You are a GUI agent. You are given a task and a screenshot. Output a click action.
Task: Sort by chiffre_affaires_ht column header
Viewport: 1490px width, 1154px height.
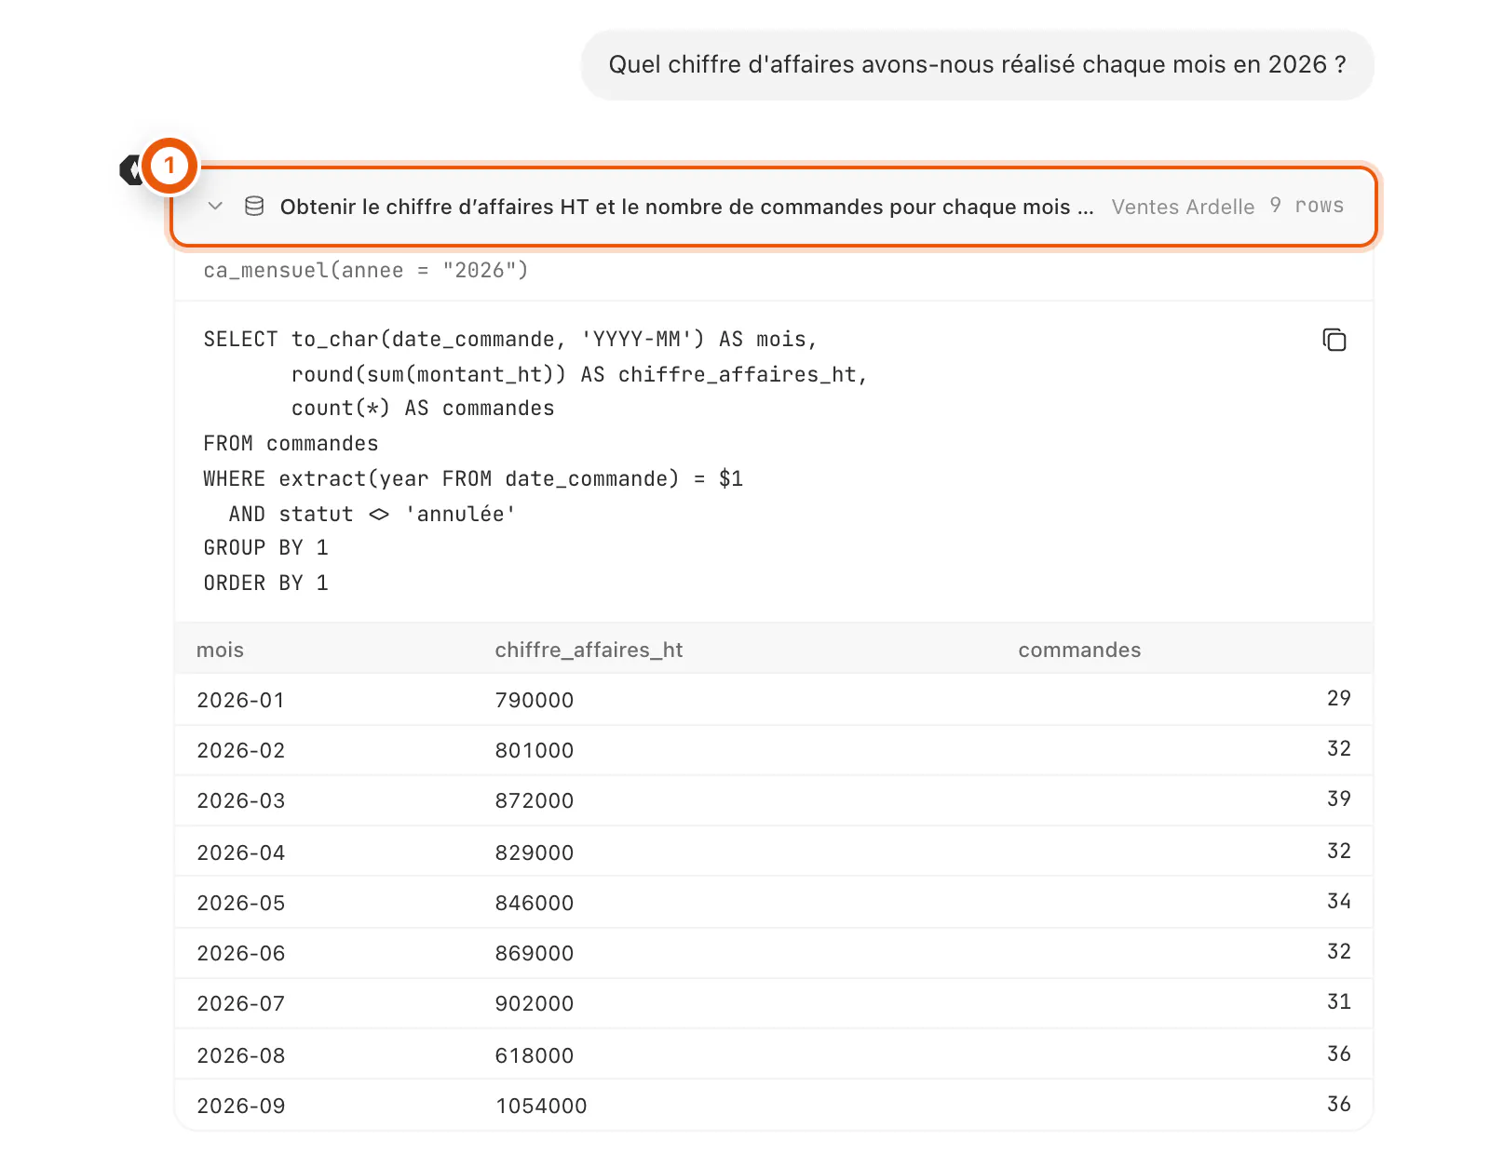point(589,650)
